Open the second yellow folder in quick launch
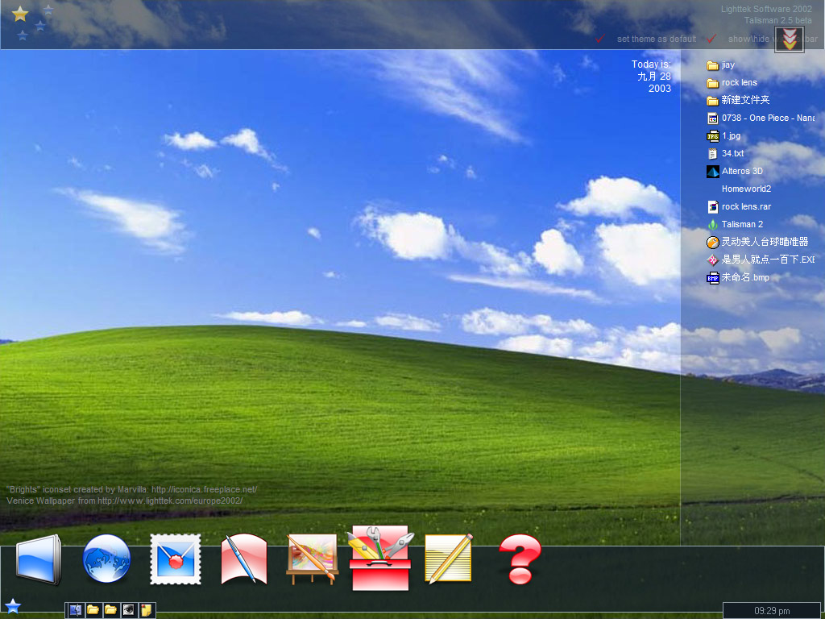This screenshot has width=825, height=619. pyautogui.click(x=110, y=610)
